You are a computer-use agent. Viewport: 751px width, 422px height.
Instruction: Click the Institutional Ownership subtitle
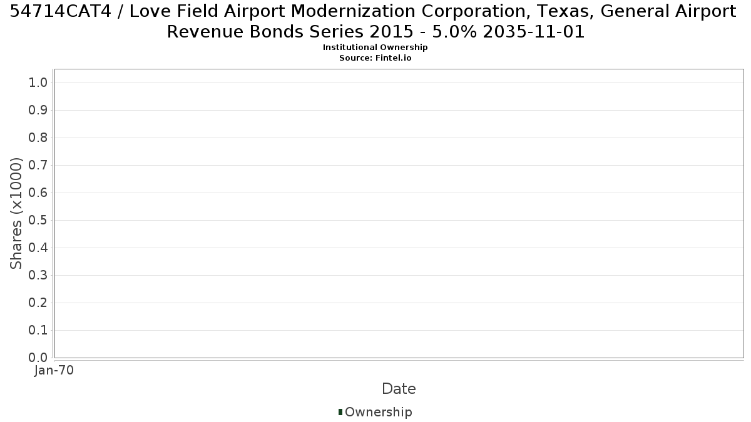(375, 48)
